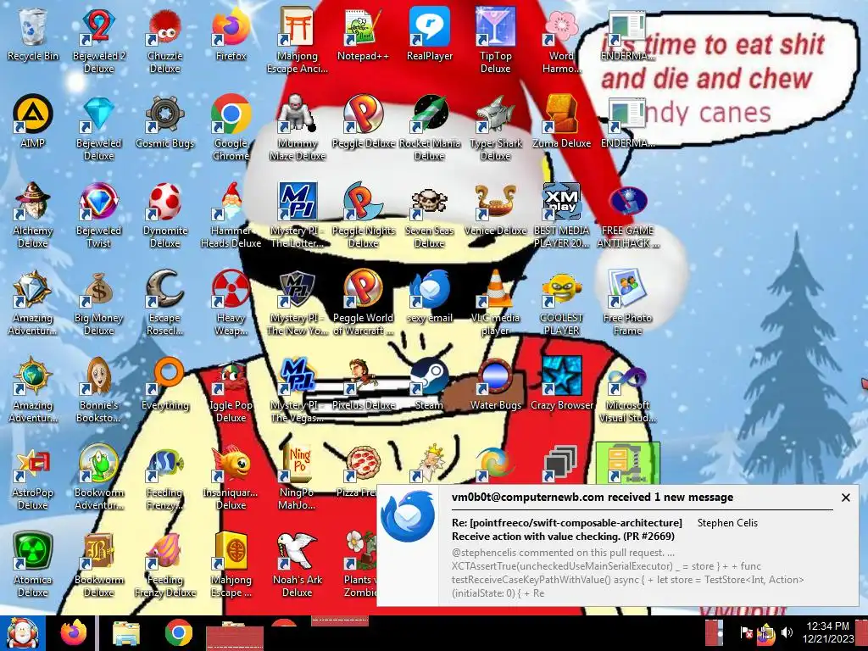Image resolution: width=868 pixels, height=651 pixels.
Task: Open Big Money Deluxe icon
Action: 98,303
